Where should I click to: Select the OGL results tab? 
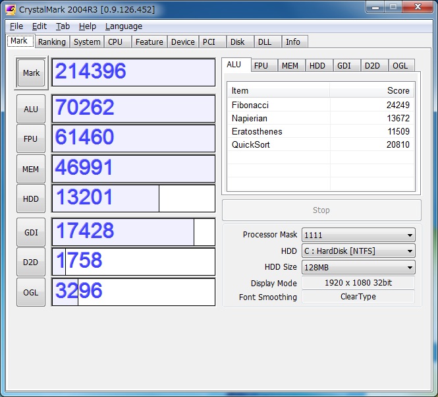[x=400, y=65]
